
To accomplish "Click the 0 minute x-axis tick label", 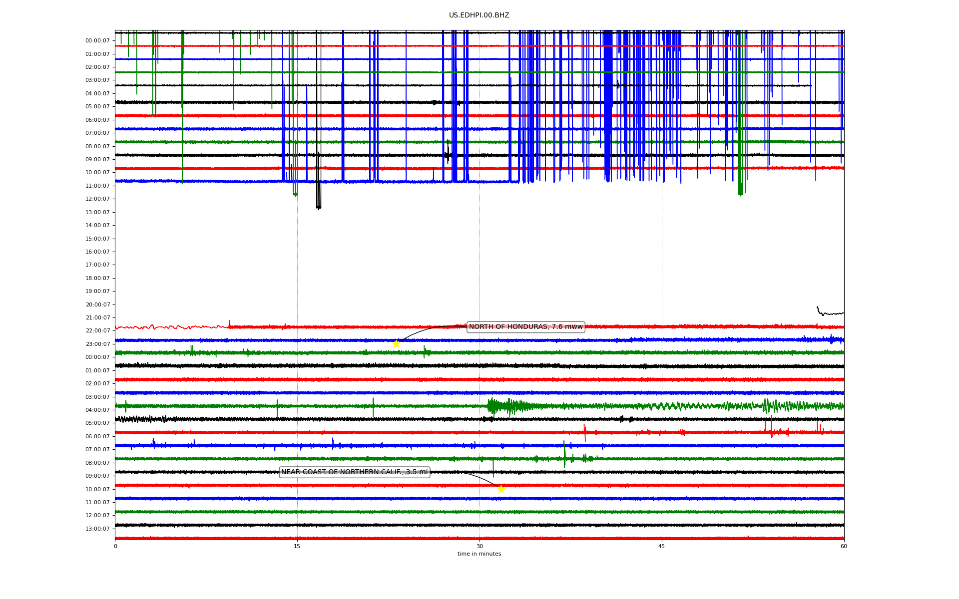I will click(x=115, y=546).
